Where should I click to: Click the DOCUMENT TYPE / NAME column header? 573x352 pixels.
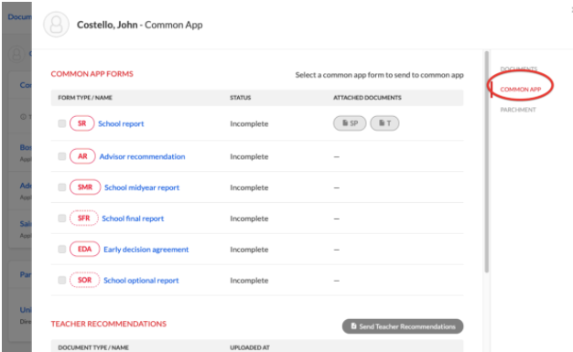click(x=93, y=347)
